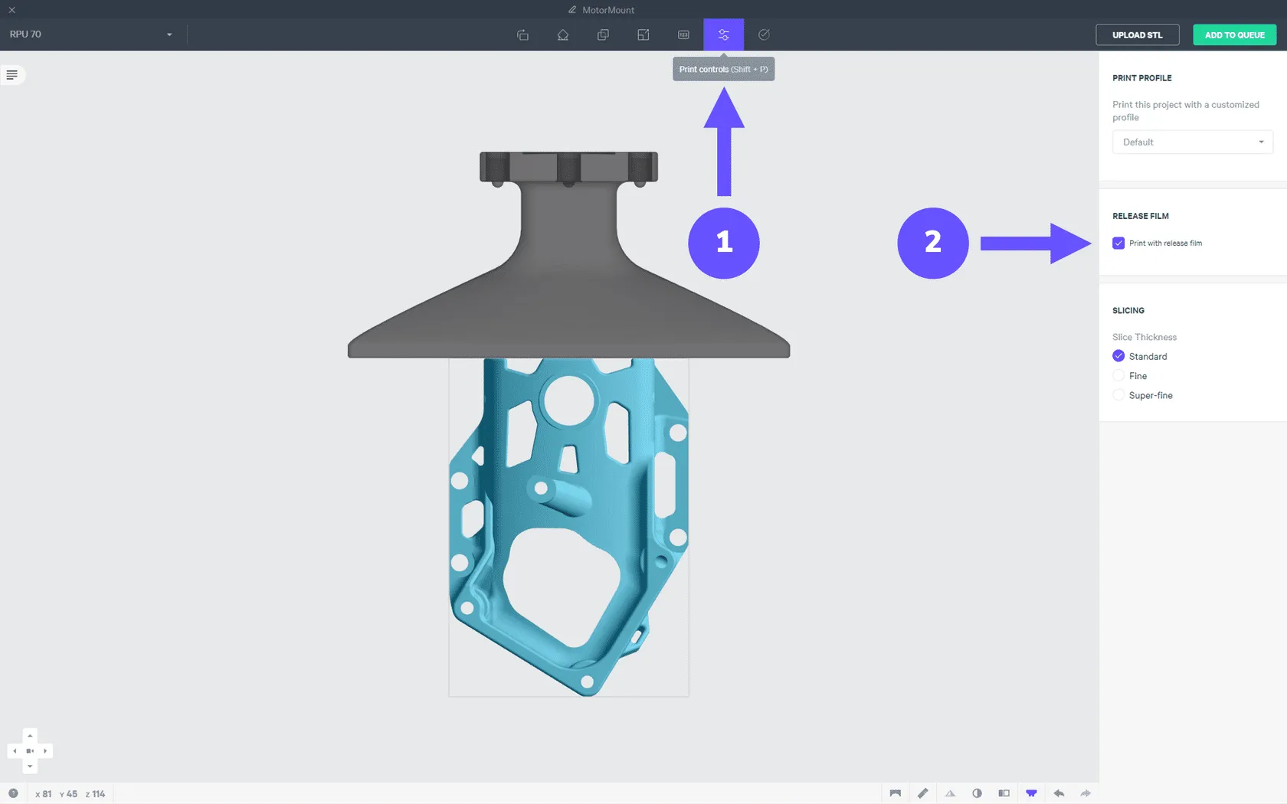1287x804 pixels.
Task: Select Standard slice thickness
Action: pyautogui.click(x=1118, y=356)
